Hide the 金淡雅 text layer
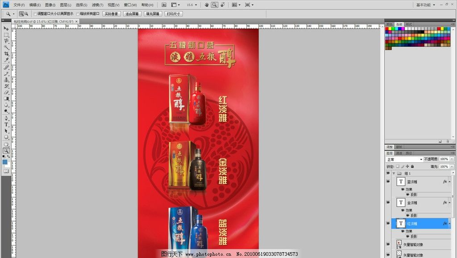 coord(388,202)
